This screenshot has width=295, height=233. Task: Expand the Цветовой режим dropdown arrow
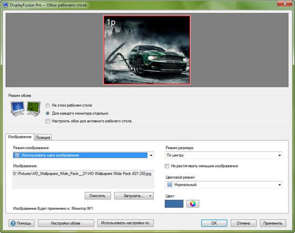280,185
